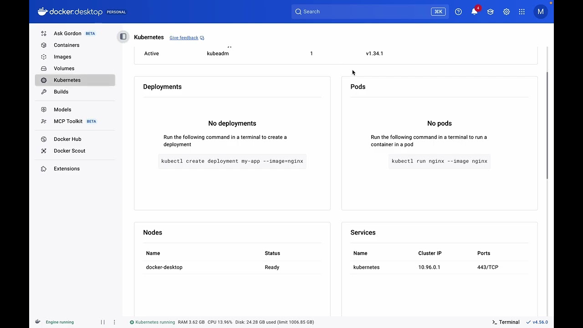Viewport: 583px width, 328px height.
Task: Open the Learning center graduation cap icon
Action: (x=490, y=12)
